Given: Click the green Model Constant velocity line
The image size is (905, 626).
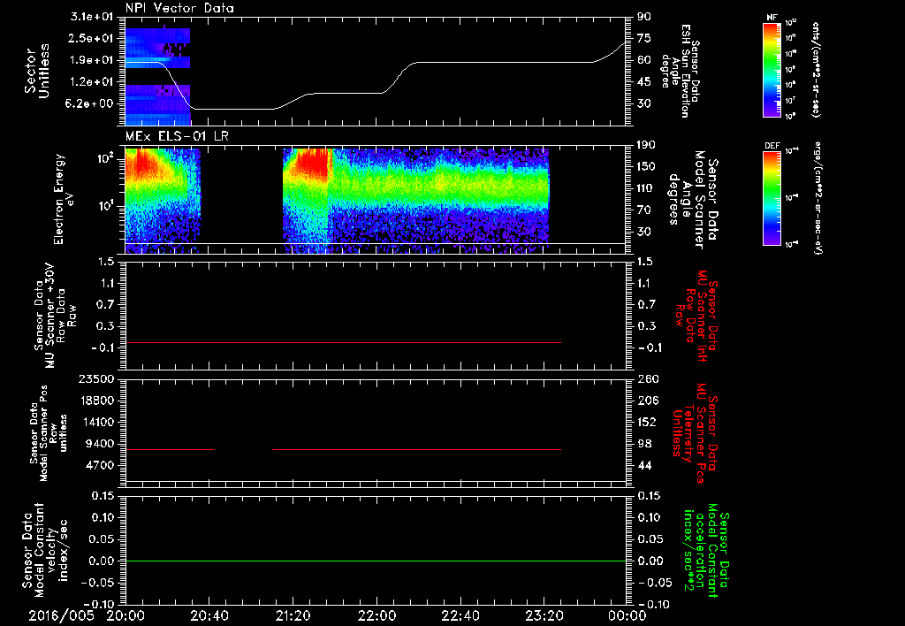Looking at the screenshot, I should [375, 561].
